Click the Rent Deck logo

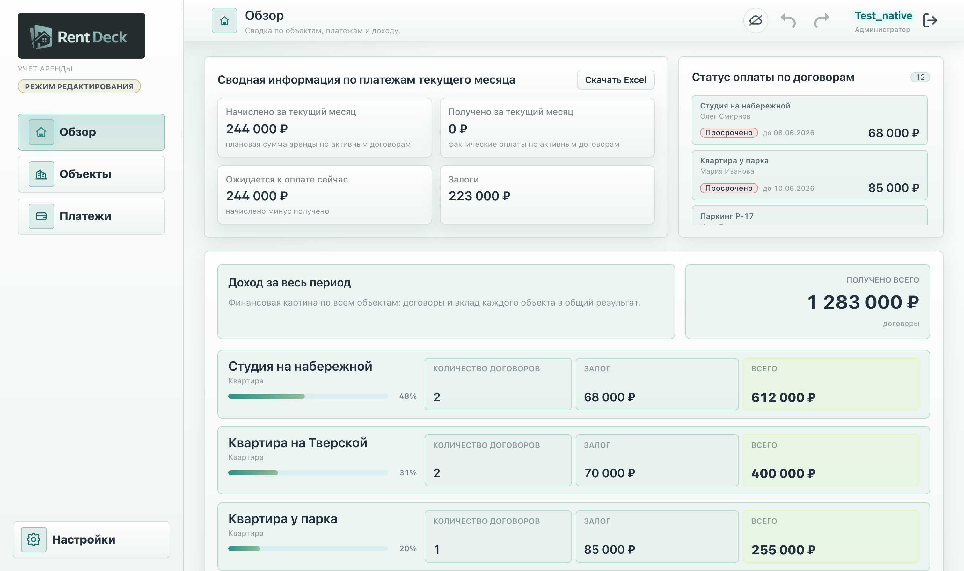click(x=82, y=36)
